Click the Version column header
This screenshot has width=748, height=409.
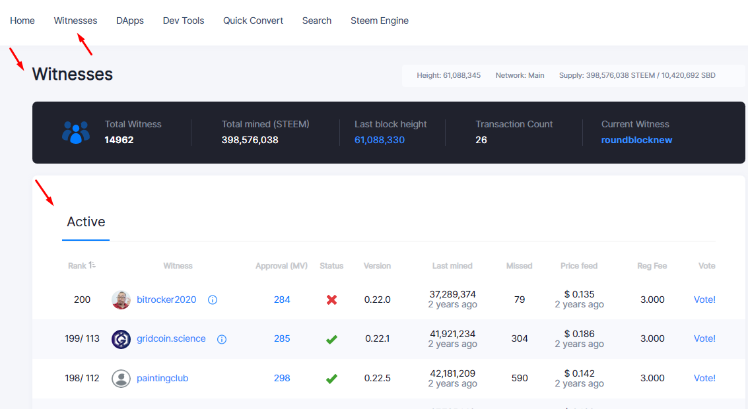(x=378, y=266)
